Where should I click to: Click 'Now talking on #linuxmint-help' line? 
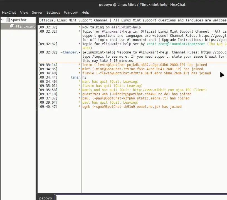112,27
